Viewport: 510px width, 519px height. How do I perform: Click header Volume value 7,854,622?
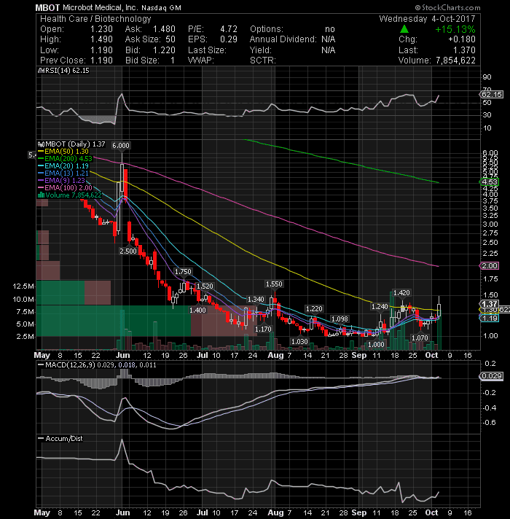(455, 61)
